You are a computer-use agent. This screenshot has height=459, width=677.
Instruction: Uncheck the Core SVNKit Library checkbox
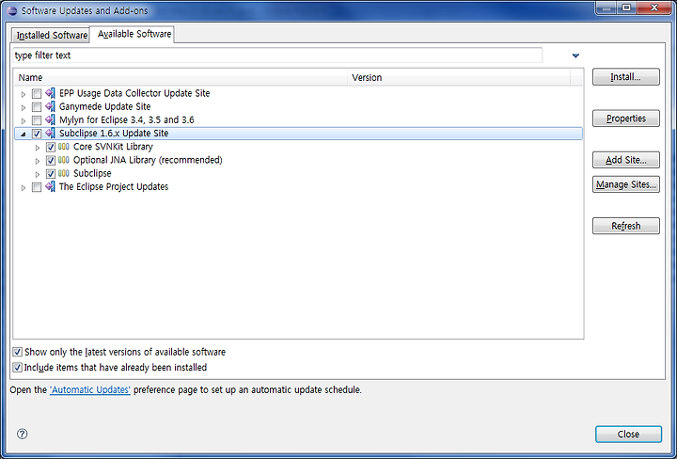(51, 147)
